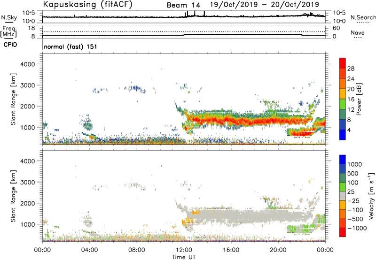The height and width of the screenshot is (260, 376).
Task: Click the dotted Nave line in the frequency panel
Action: (184, 31)
